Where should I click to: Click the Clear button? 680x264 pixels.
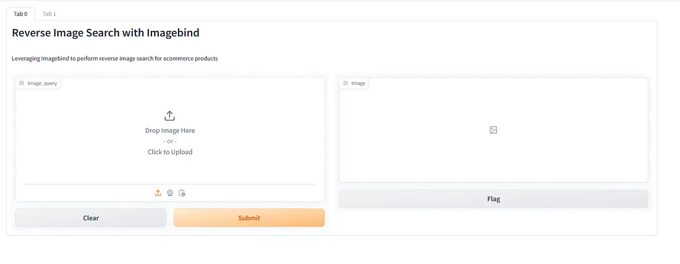click(x=91, y=218)
